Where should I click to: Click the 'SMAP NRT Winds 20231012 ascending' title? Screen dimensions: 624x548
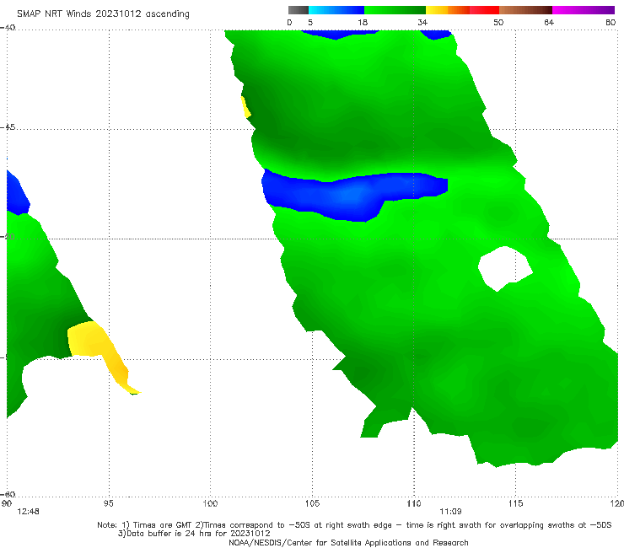click(x=103, y=13)
